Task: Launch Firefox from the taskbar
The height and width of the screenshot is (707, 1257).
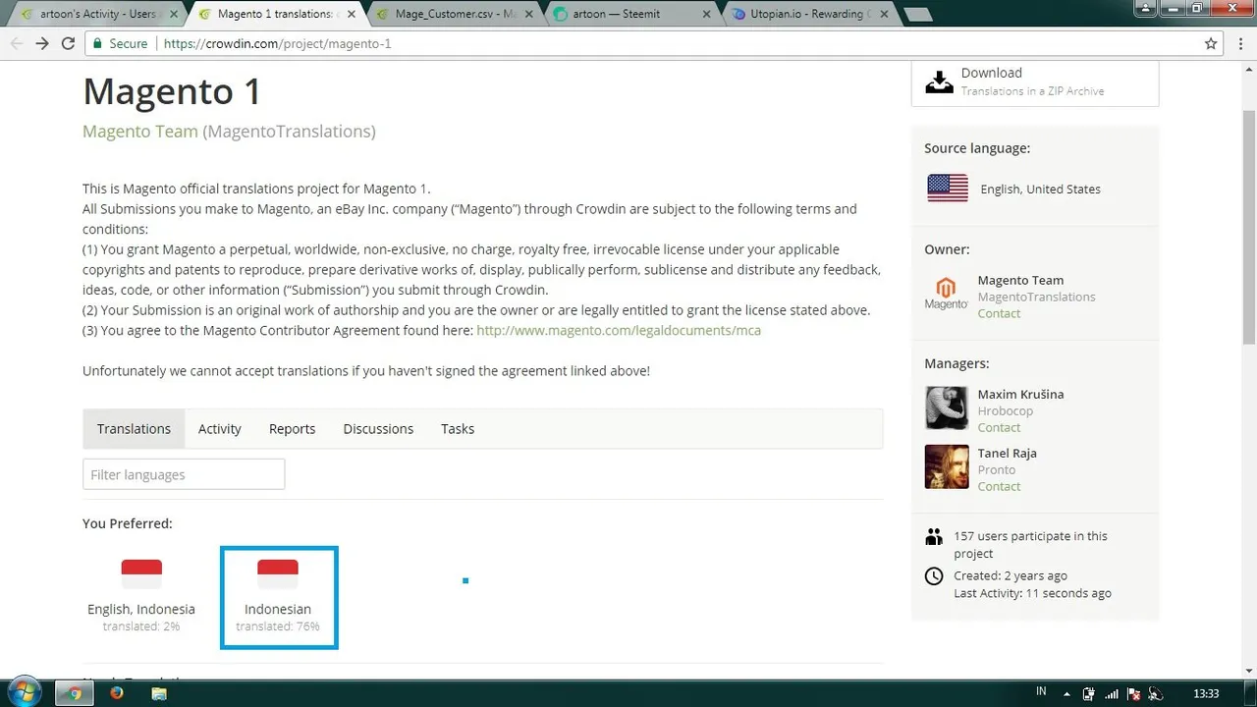Action: point(117,693)
